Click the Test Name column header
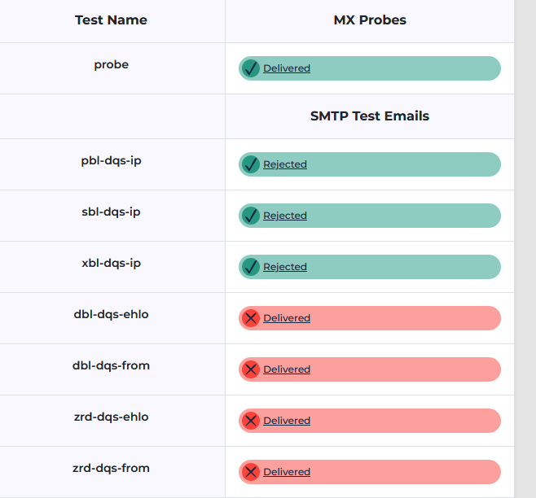 [x=111, y=20]
